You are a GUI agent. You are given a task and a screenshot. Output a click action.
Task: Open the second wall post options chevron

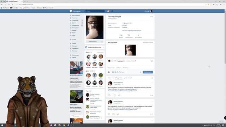(152, 102)
